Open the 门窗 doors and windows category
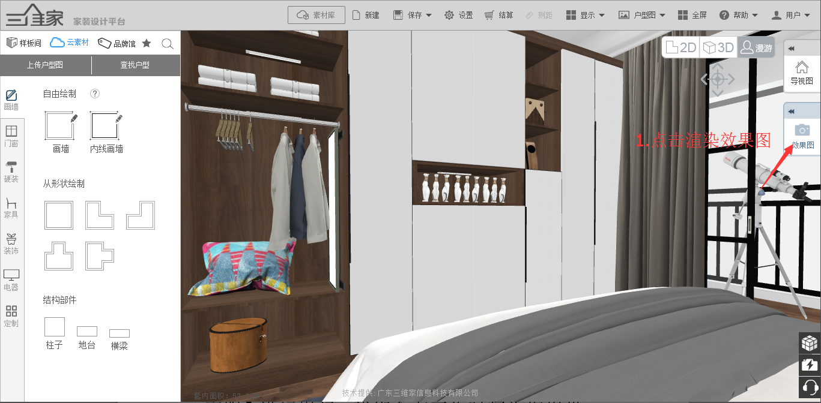 click(x=11, y=136)
